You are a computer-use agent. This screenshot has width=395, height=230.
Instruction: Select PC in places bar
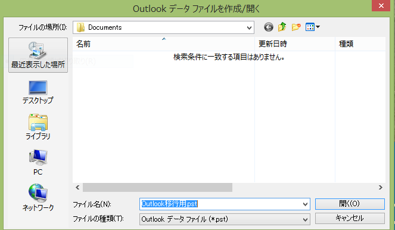pyautogui.click(x=38, y=162)
